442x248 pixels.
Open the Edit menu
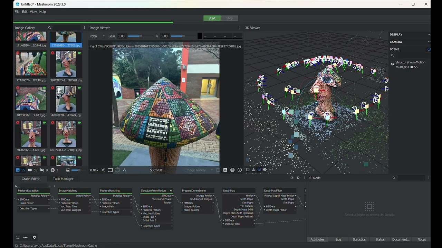click(x=25, y=12)
